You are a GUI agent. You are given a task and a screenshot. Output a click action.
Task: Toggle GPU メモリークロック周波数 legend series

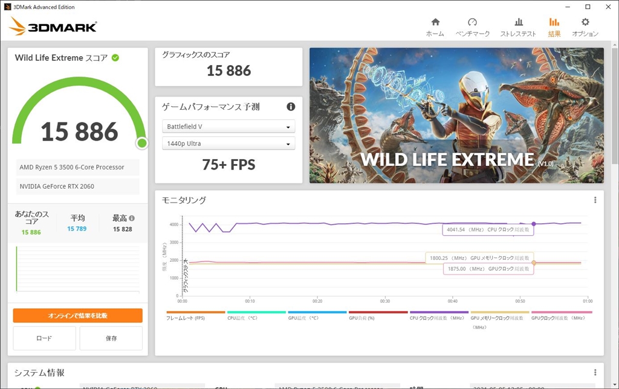pos(500,320)
